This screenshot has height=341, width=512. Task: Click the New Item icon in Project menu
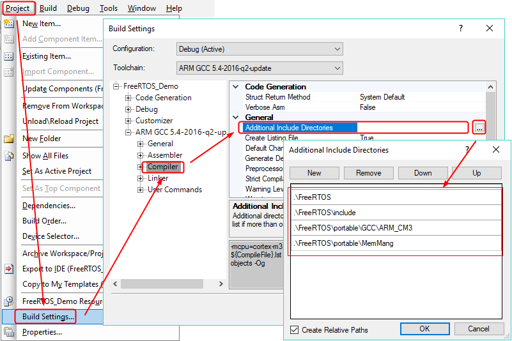(x=9, y=24)
